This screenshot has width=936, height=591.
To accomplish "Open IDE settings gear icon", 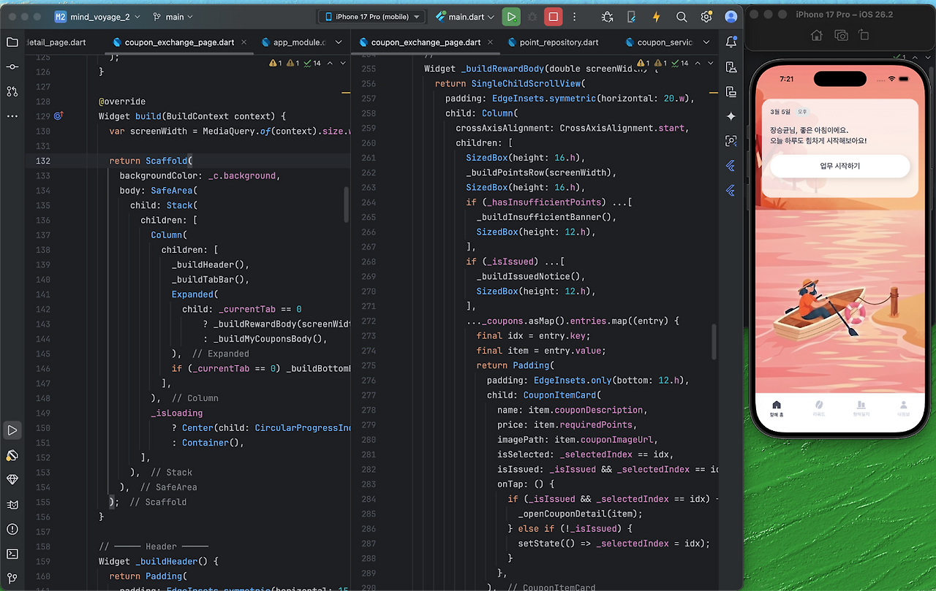I will point(706,17).
